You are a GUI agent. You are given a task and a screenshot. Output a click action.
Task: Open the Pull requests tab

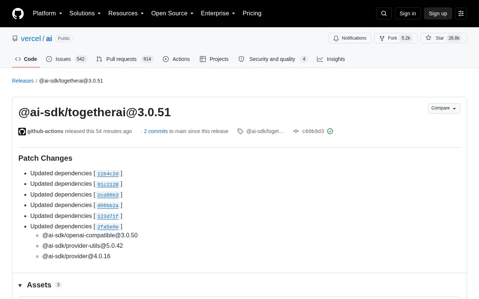(125, 59)
